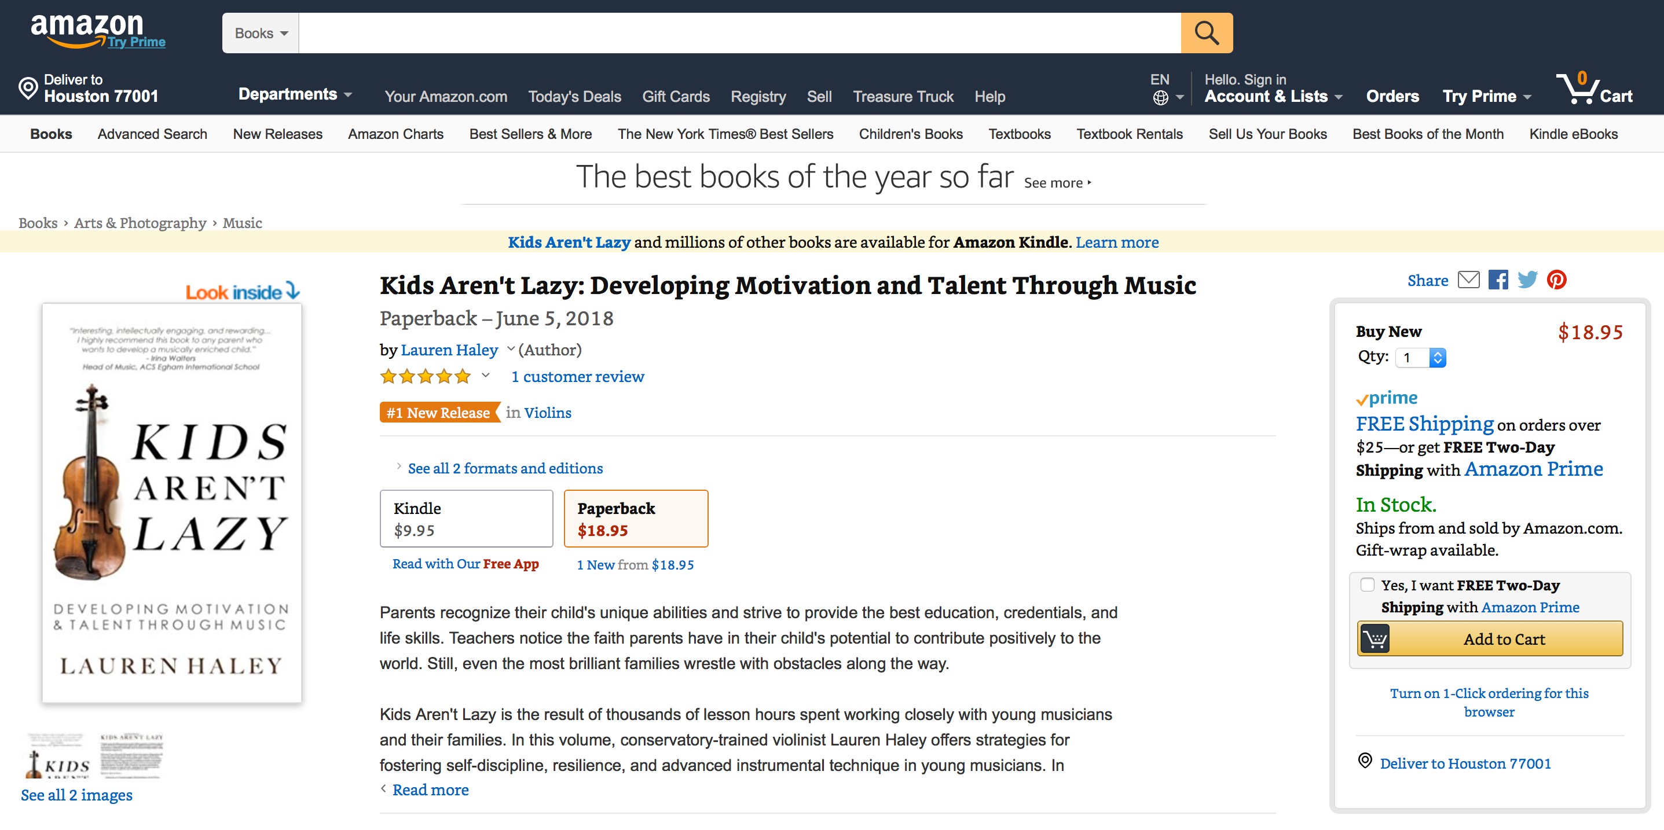The height and width of the screenshot is (830, 1664).
Task: Select the Paperback $18.95 format option
Action: pos(636,519)
